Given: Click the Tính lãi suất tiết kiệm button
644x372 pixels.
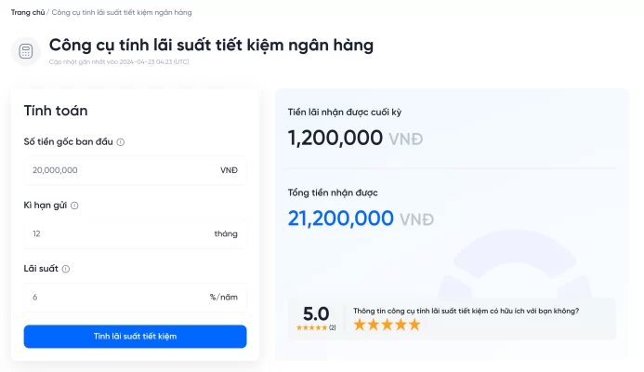Looking at the screenshot, I should point(135,337).
